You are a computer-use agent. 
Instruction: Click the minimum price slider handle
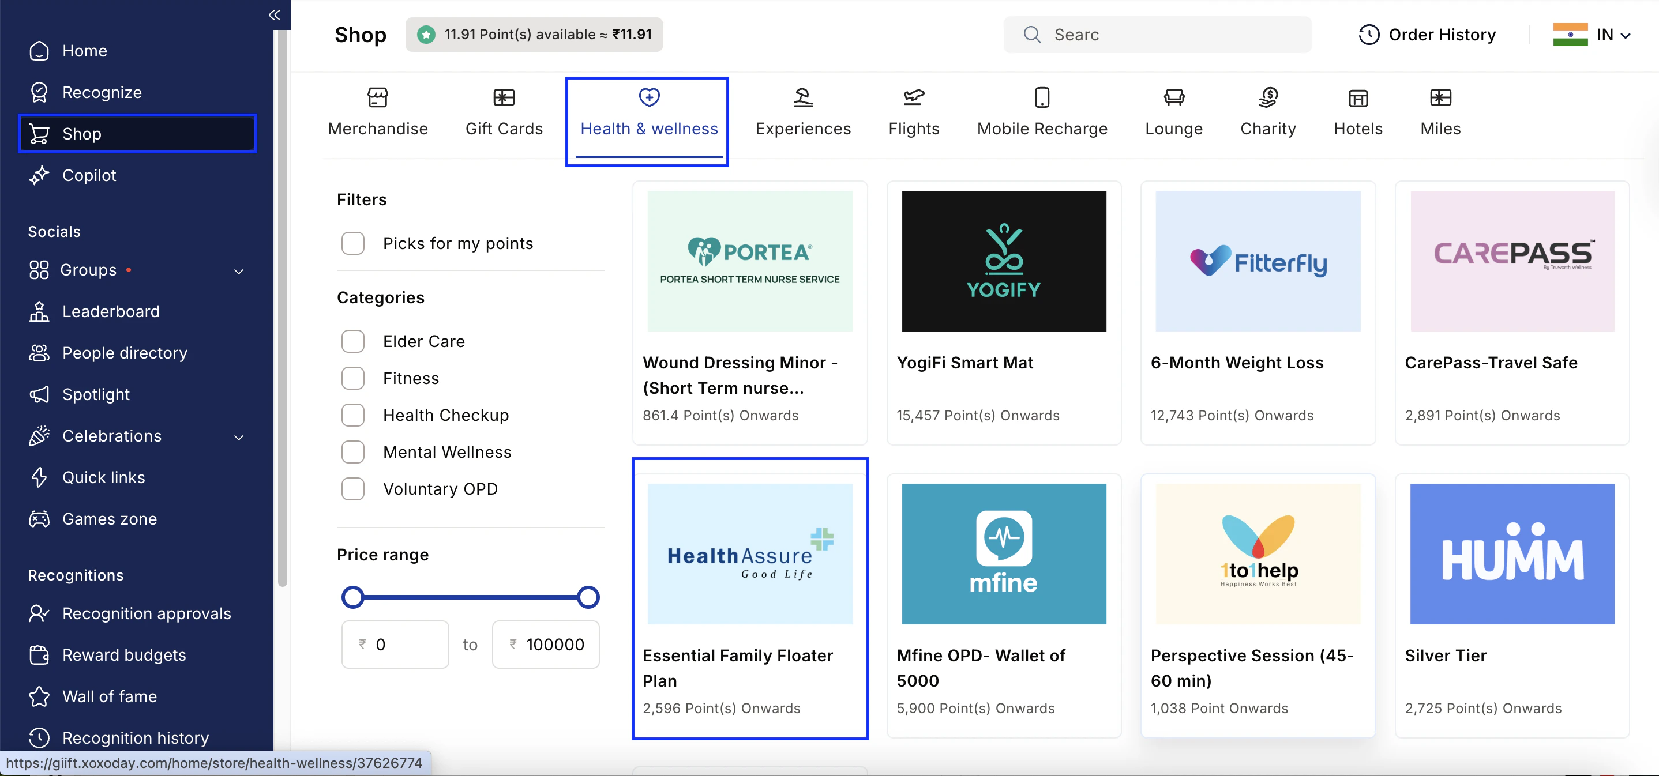[352, 597]
